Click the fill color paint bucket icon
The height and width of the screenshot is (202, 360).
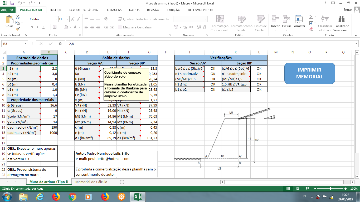[66, 27]
